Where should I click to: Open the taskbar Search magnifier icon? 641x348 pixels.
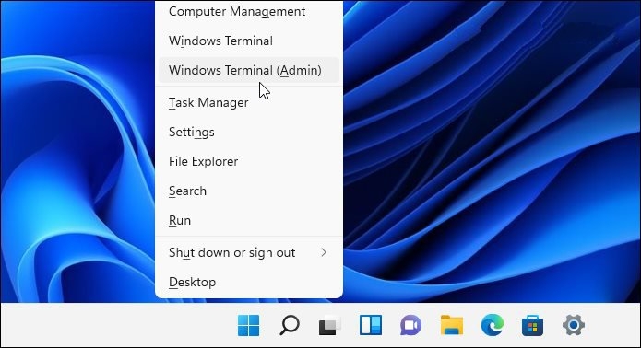(x=290, y=325)
